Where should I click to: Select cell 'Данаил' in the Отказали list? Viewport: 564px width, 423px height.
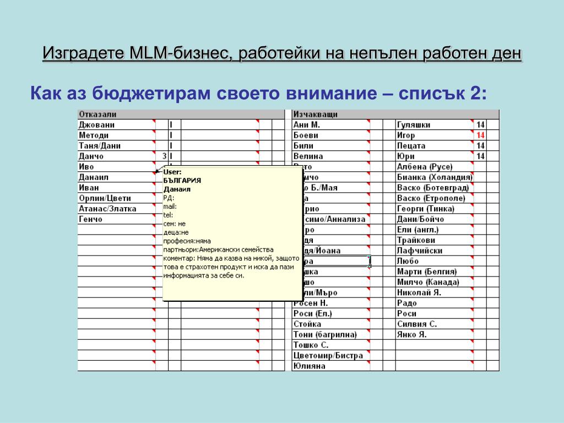tap(117, 177)
